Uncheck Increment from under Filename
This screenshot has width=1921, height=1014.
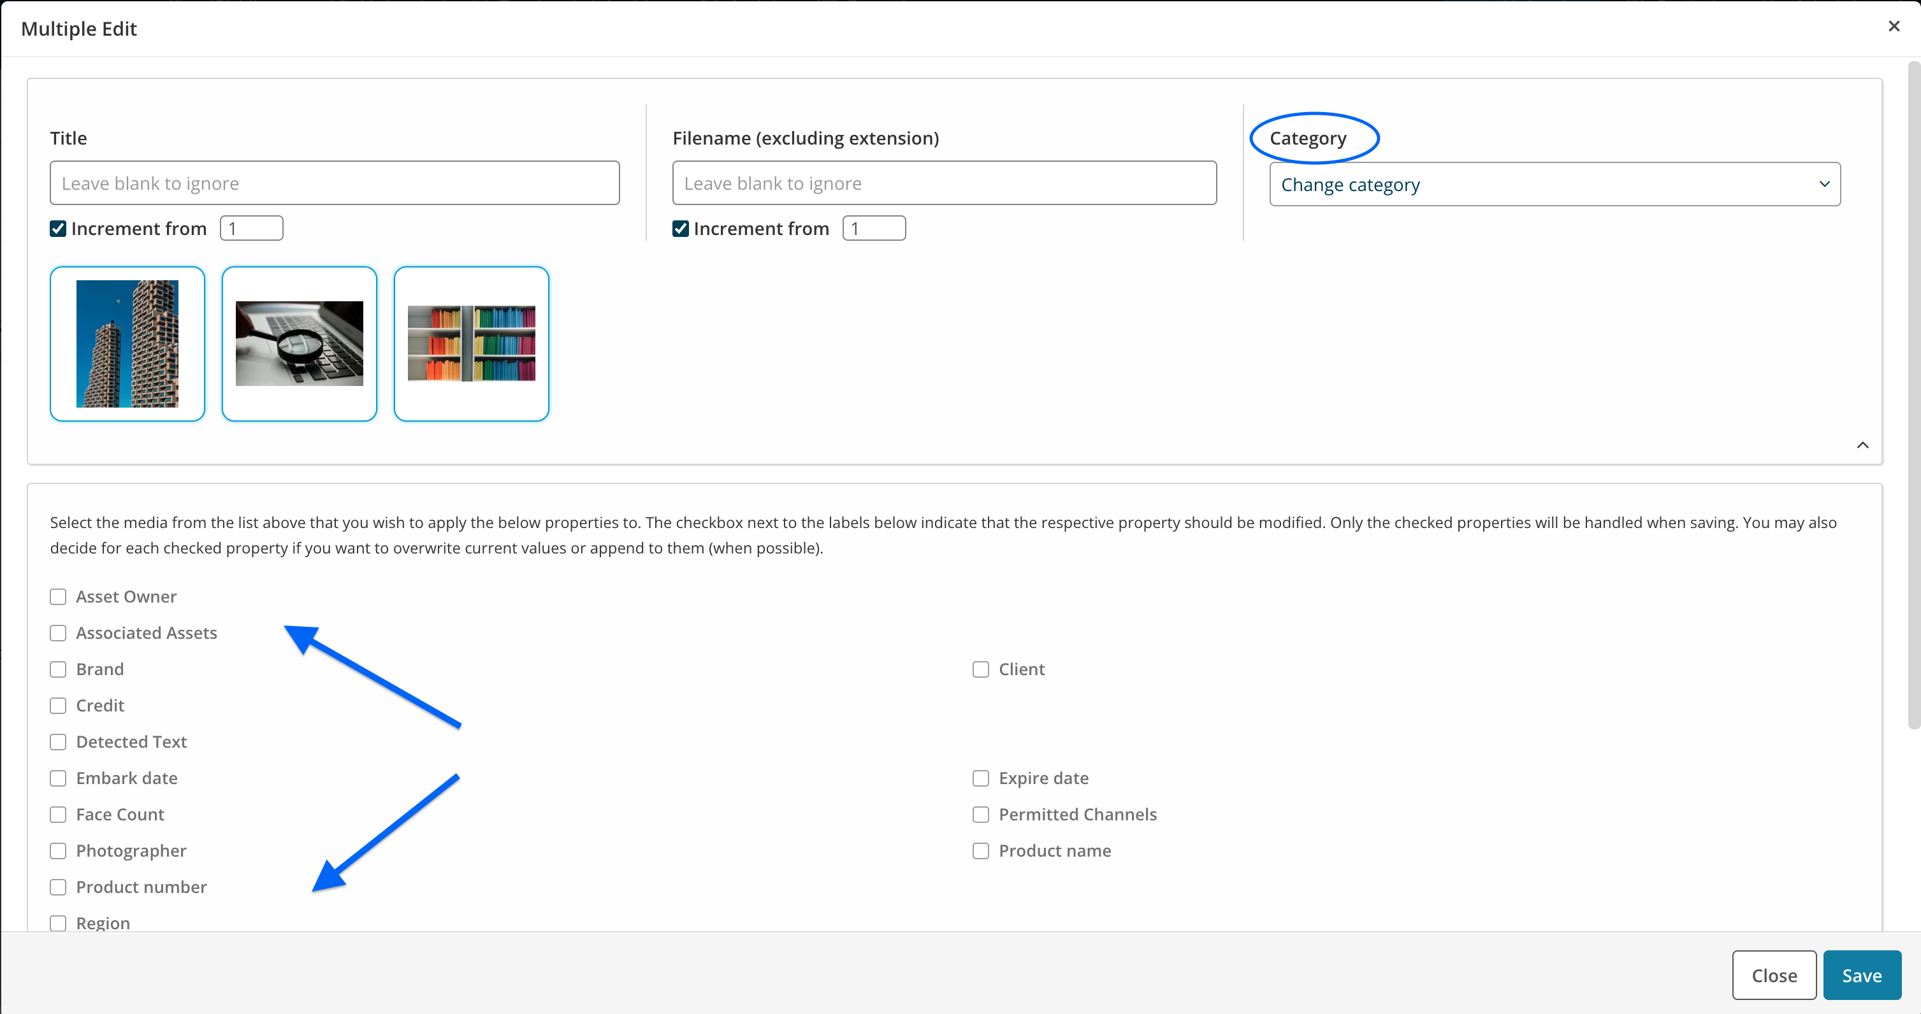pos(680,229)
